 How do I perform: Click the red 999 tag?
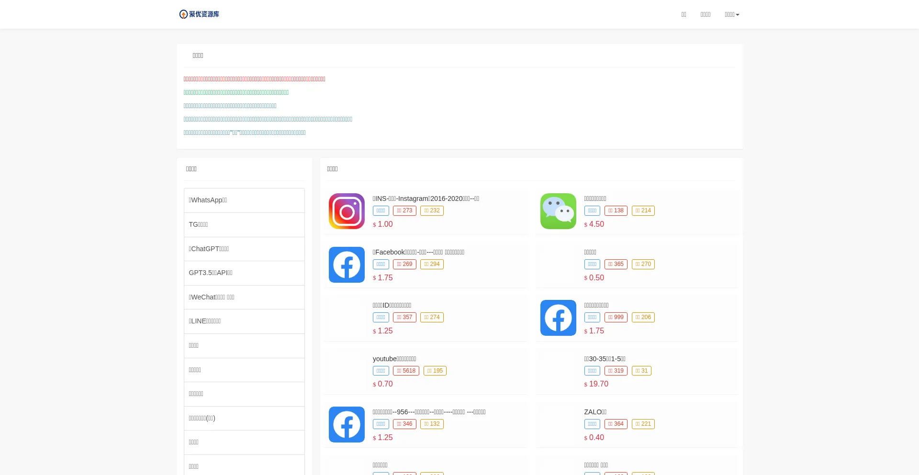click(616, 317)
